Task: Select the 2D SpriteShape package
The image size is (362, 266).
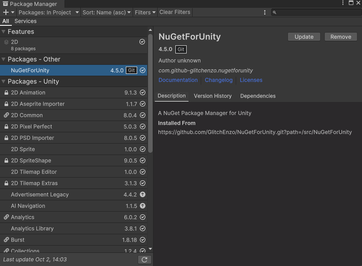Action: [74, 160]
